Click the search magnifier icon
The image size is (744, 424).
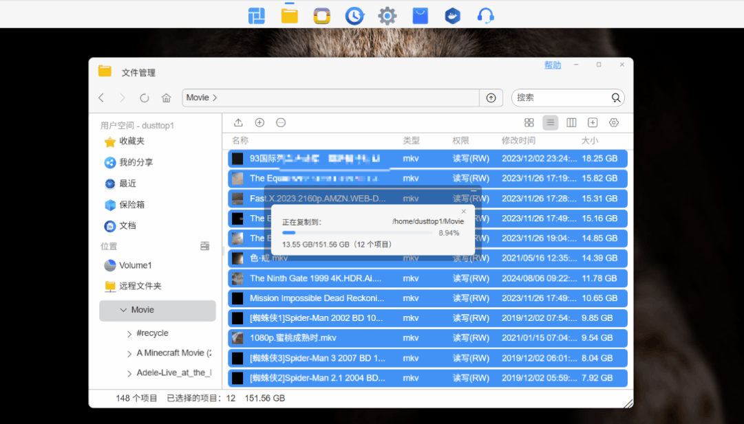coord(615,98)
